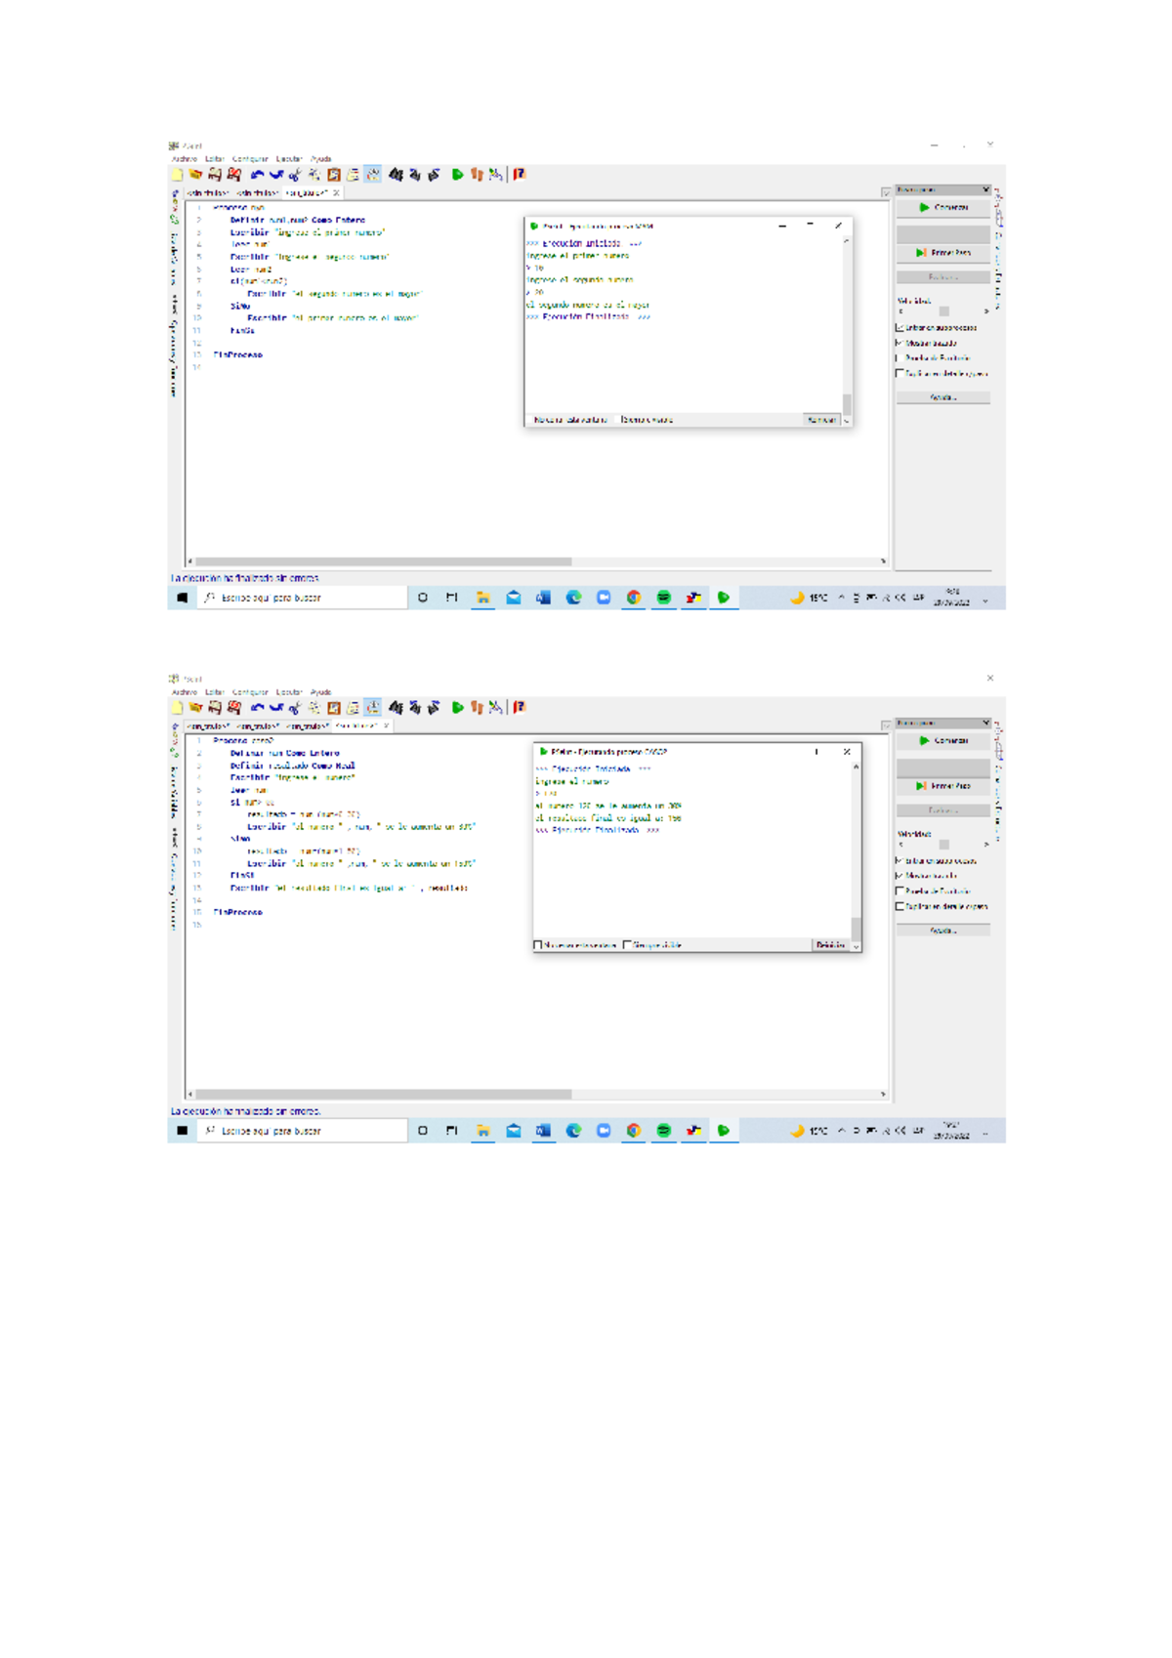Open the Ejecutar menu in the lower window
The width and height of the screenshot is (1172, 1658).
click(x=289, y=692)
